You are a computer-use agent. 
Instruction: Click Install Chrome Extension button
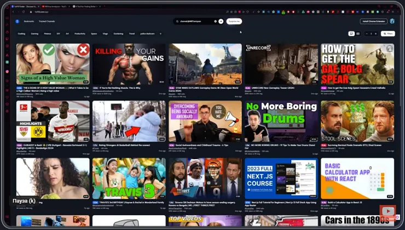(373, 21)
